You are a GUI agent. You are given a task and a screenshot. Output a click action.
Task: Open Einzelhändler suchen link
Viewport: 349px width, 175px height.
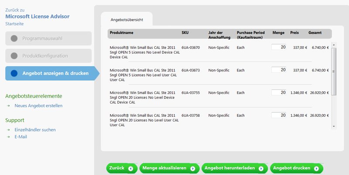[x=35, y=130]
